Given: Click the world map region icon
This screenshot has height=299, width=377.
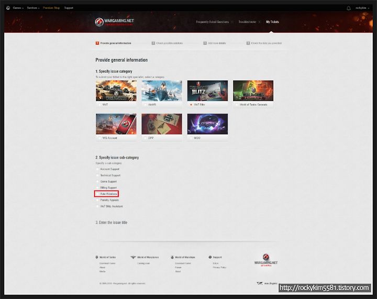Looking at the screenshot, I should pyautogui.click(x=259, y=283).
